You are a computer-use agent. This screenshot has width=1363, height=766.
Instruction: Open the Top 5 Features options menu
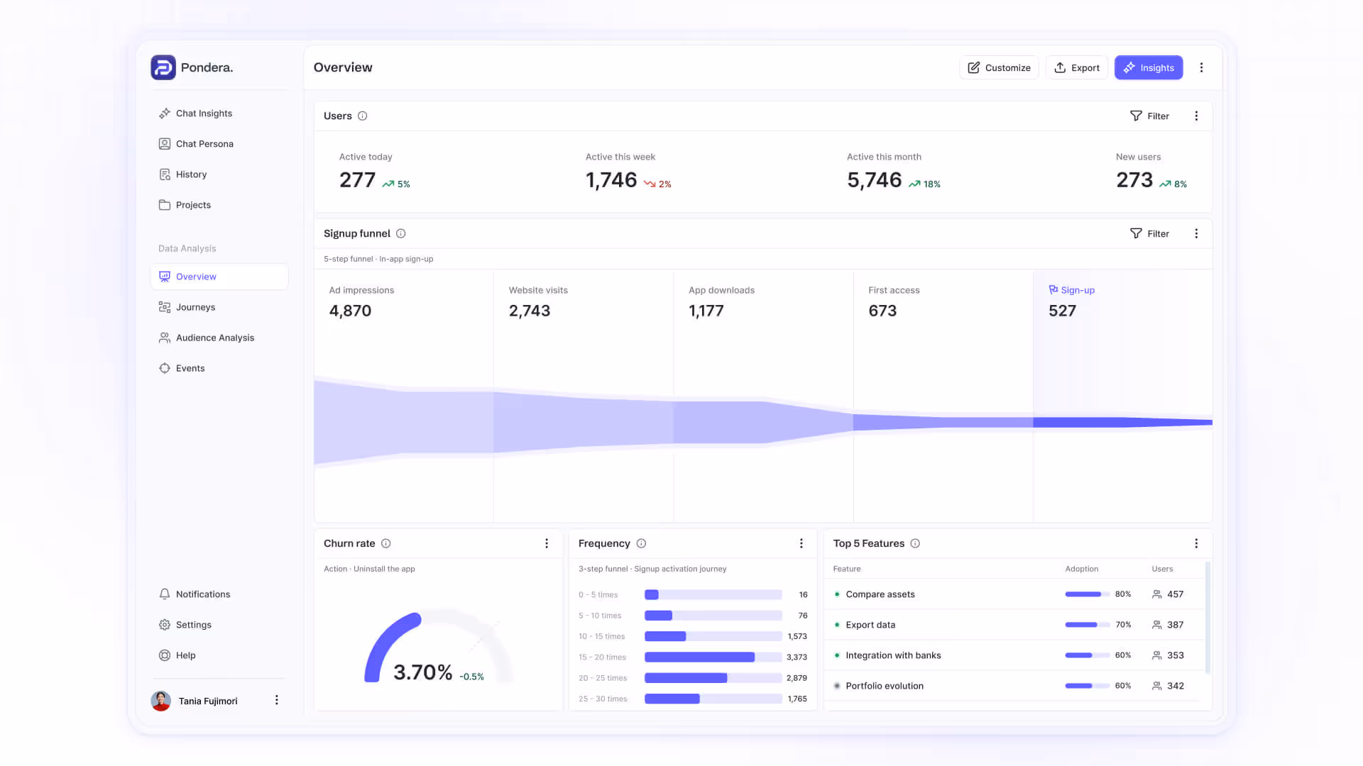(x=1196, y=543)
